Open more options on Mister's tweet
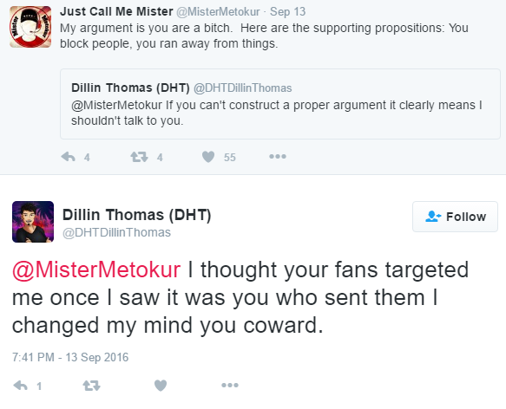The width and height of the screenshot is (506, 409). click(278, 157)
